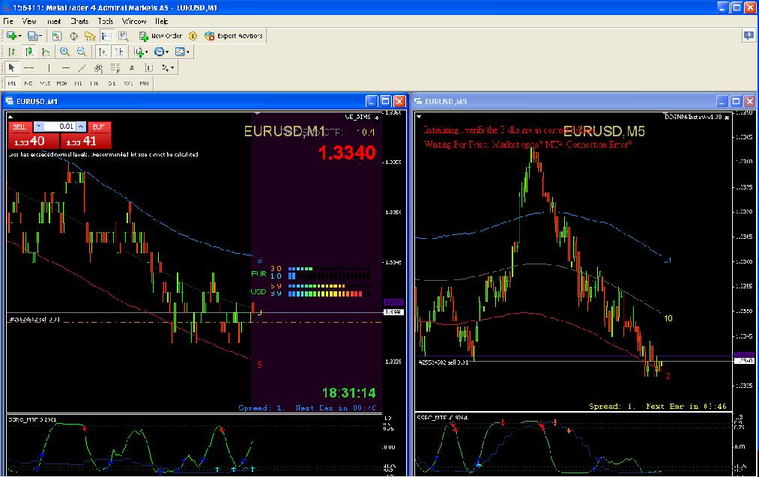Switch to MN timeframe
This screenshot has height=477, width=759.
click(x=145, y=83)
